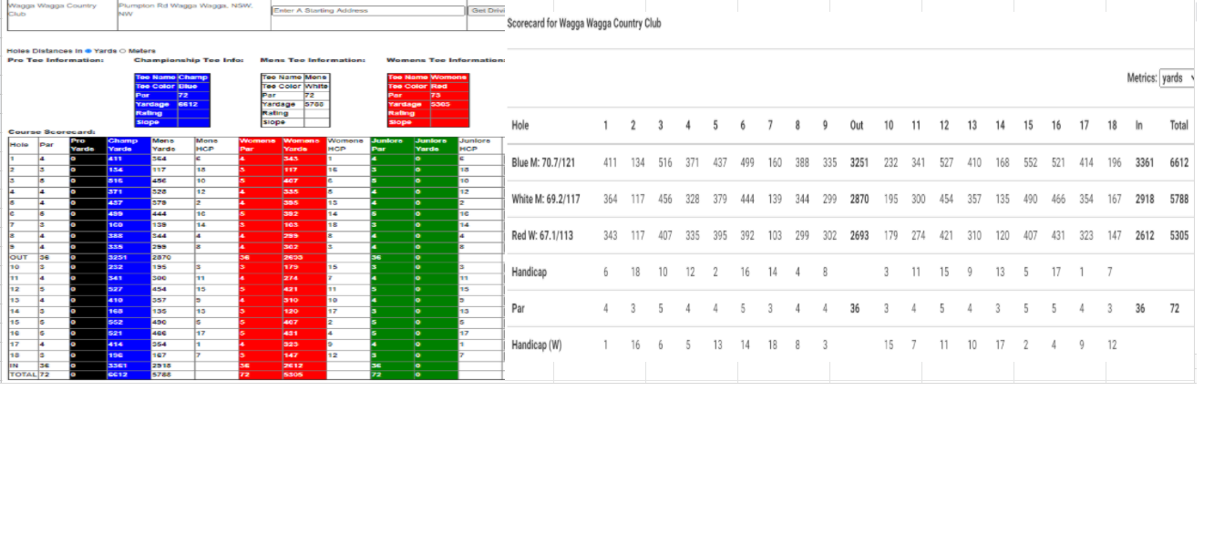Screen dimensions: 1214x556
Task: Click the OUT row label in left scorecard
Action: click(x=23, y=258)
